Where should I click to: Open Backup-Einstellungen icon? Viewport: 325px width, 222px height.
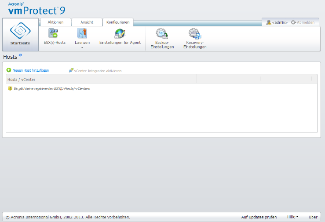[x=162, y=33]
